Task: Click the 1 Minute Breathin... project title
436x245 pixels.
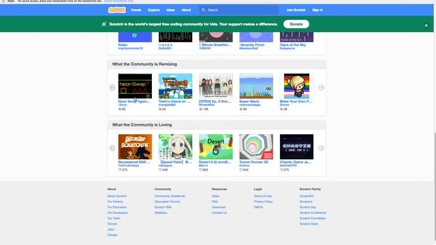Action: (215, 45)
